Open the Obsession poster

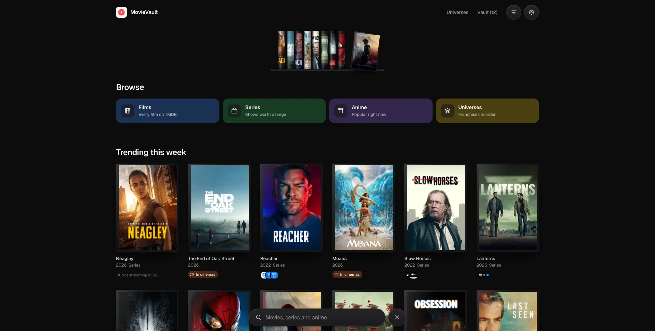click(436, 311)
